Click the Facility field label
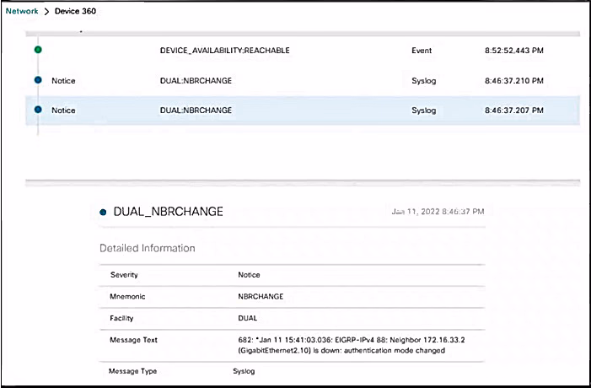 click(121, 318)
